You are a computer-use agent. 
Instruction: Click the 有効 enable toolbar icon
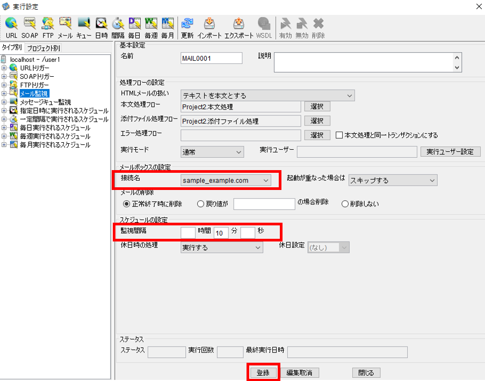(x=285, y=28)
